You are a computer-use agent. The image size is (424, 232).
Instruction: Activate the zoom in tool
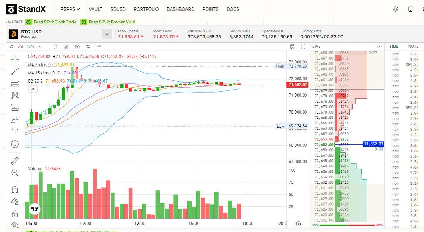pyautogui.click(x=15, y=173)
